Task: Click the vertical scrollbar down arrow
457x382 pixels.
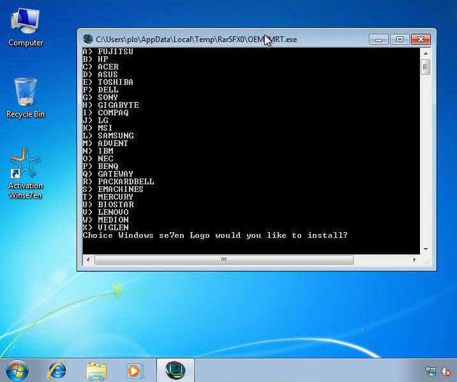Action: coord(426,249)
